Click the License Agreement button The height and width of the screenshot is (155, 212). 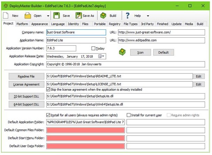click(26, 84)
